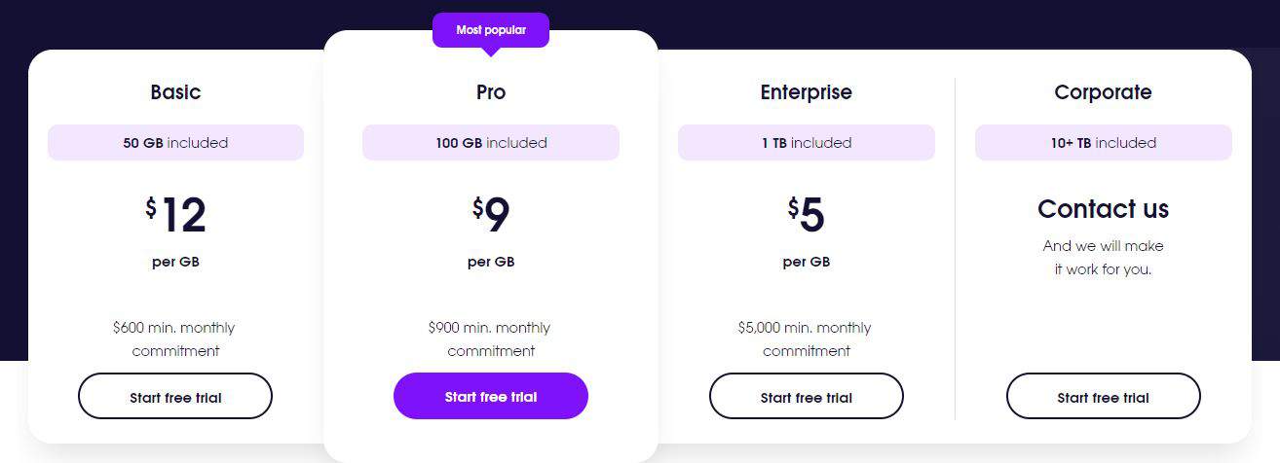Click the Most popular badge
This screenshot has height=463, width=1280.
point(491,30)
